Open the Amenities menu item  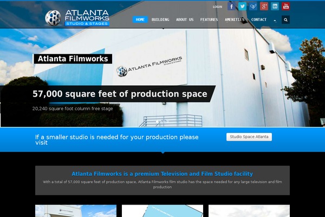coord(235,20)
